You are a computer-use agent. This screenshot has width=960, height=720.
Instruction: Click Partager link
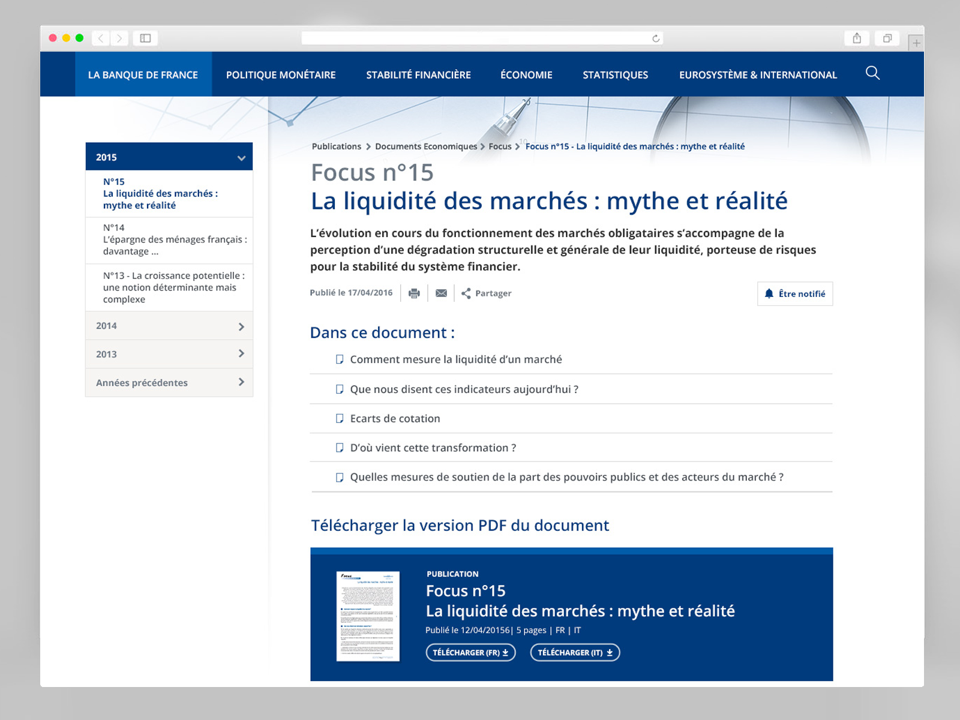(x=493, y=293)
